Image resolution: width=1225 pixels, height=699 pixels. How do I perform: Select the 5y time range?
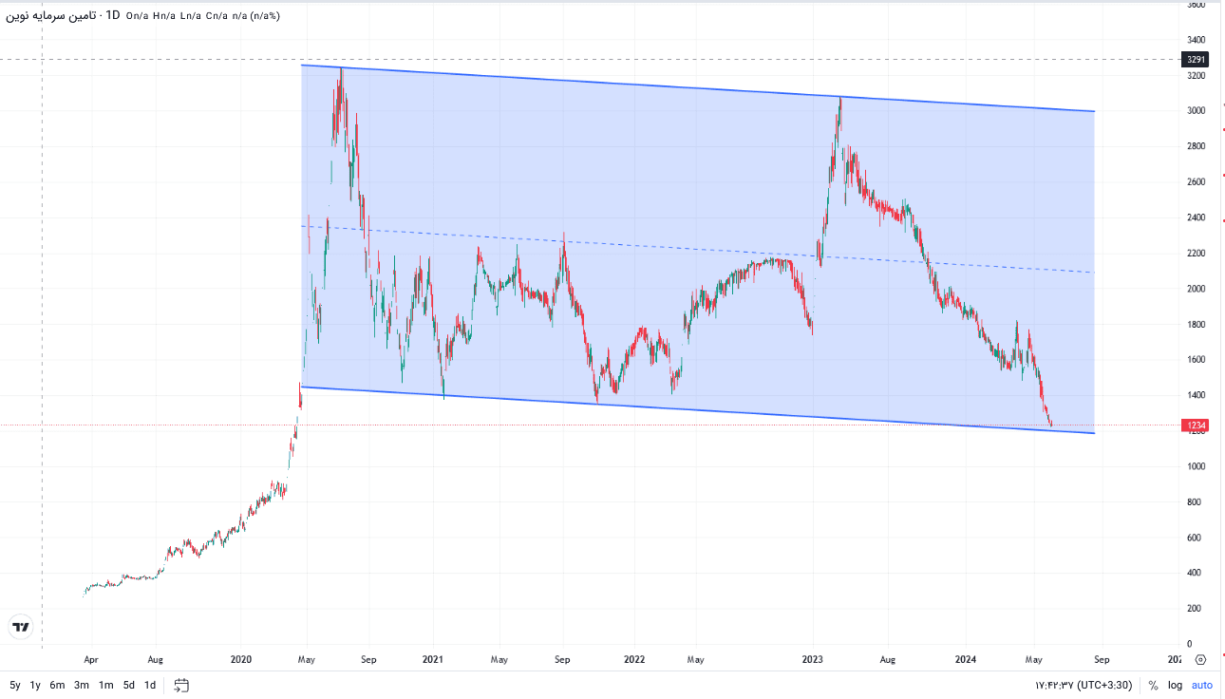(x=15, y=685)
